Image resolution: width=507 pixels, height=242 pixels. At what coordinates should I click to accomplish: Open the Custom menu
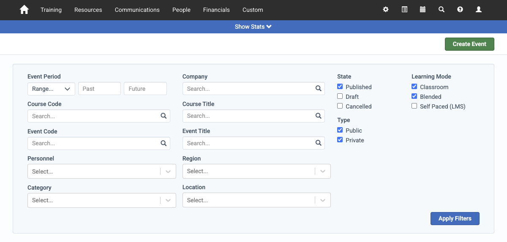coord(253,10)
